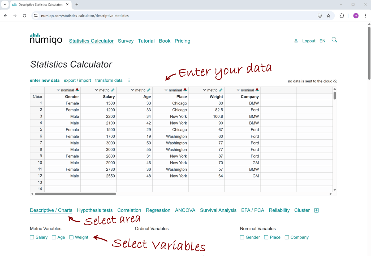Click the search icon in the top right

pyautogui.click(x=334, y=40)
